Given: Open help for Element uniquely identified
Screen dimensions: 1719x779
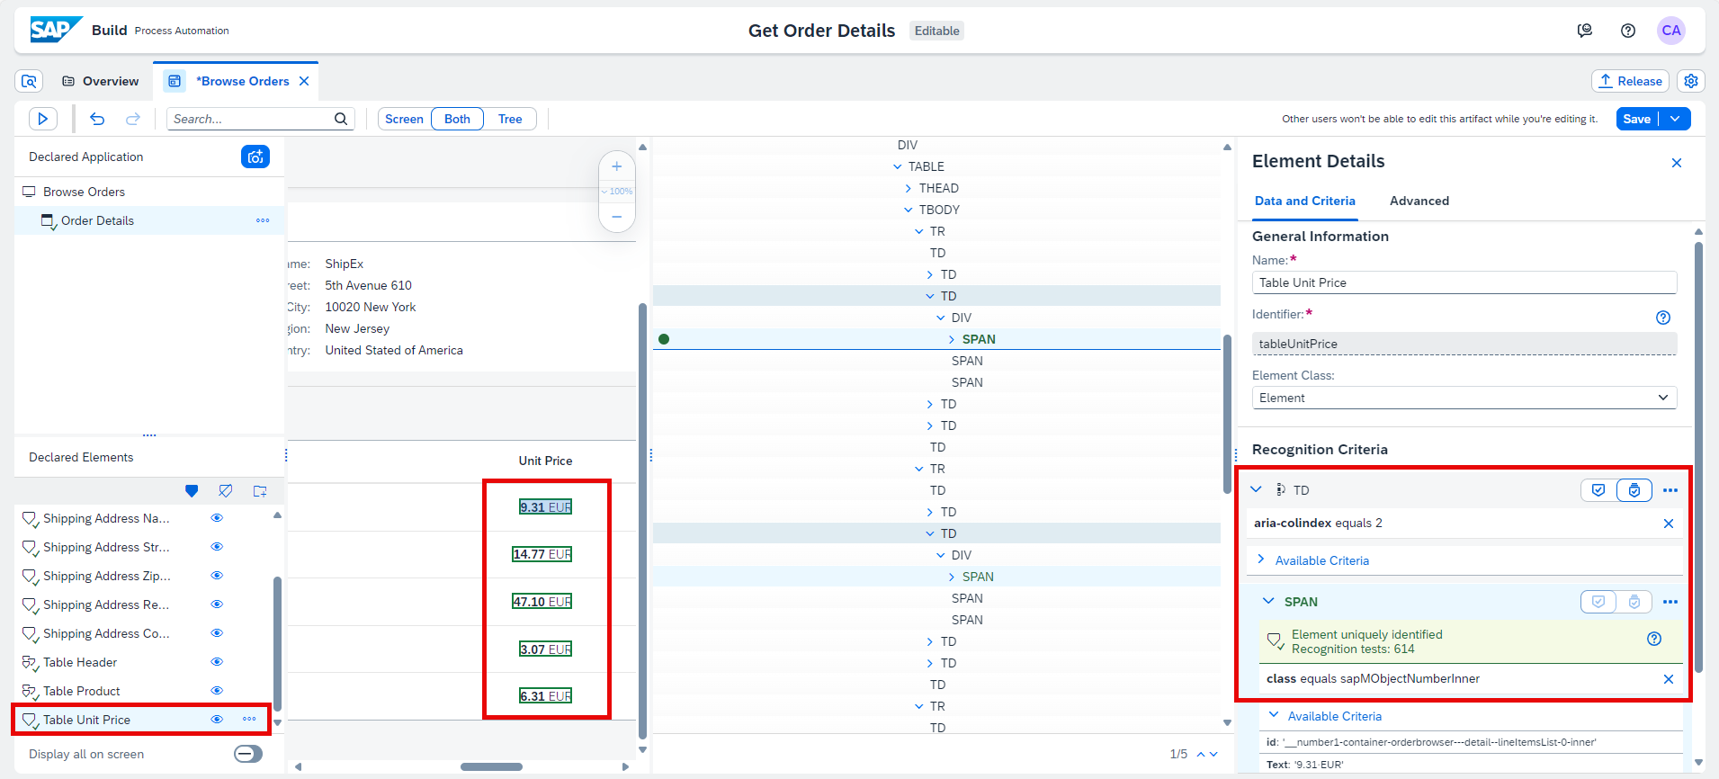Looking at the screenshot, I should click(1654, 639).
